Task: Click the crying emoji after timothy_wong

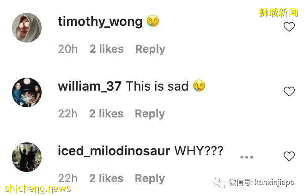Action: click(x=153, y=21)
